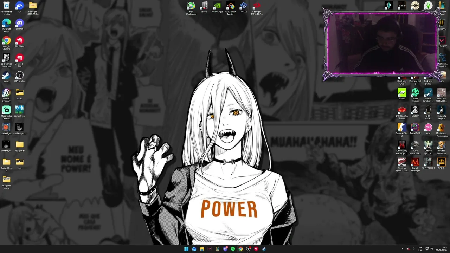Select the PS2 games folder

19,147
